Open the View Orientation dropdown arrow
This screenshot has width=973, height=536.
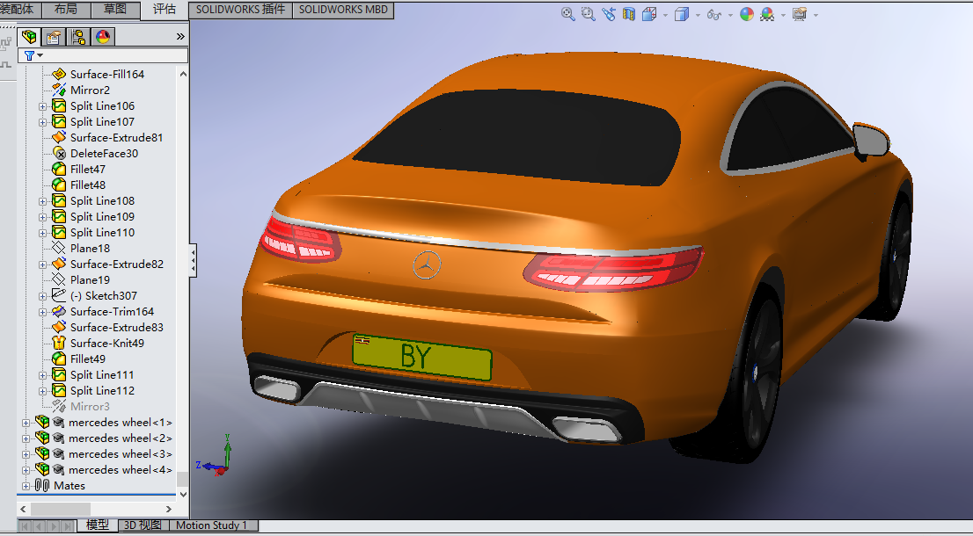pos(665,15)
